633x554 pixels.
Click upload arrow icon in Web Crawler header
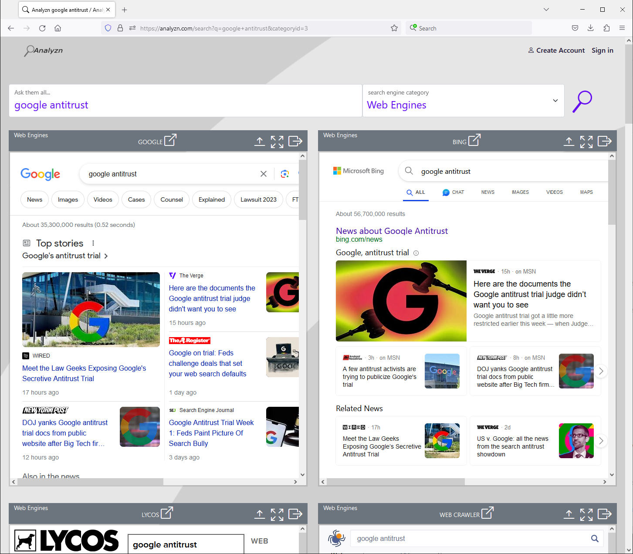point(569,514)
